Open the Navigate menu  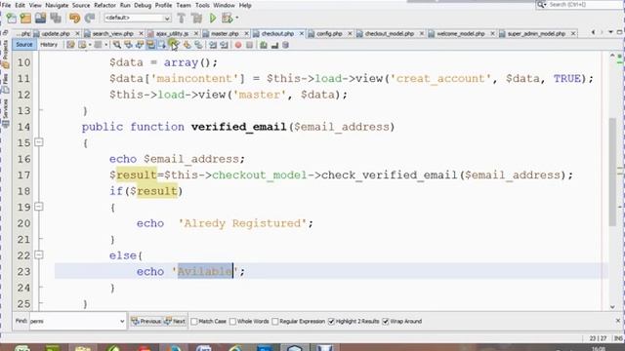tap(57, 5)
